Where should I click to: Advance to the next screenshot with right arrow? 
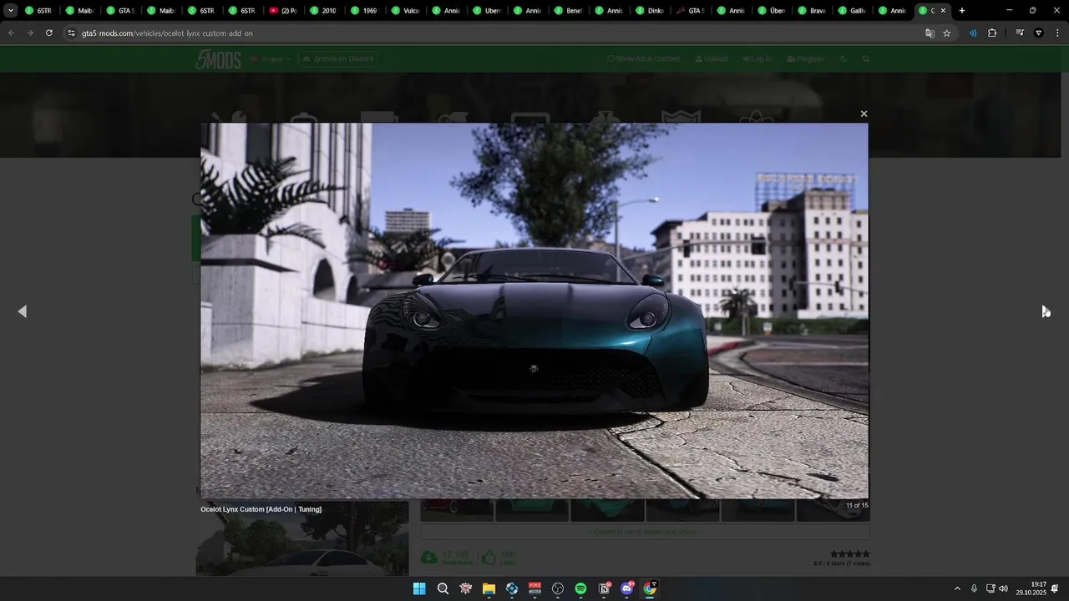1046,311
